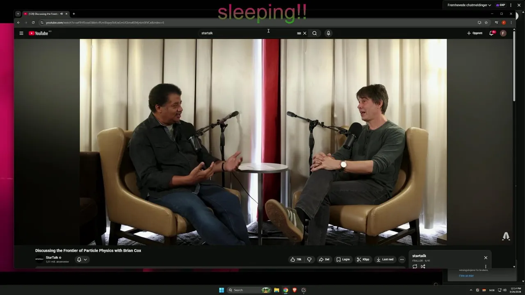Open a new browser tab with plus

tap(74, 14)
